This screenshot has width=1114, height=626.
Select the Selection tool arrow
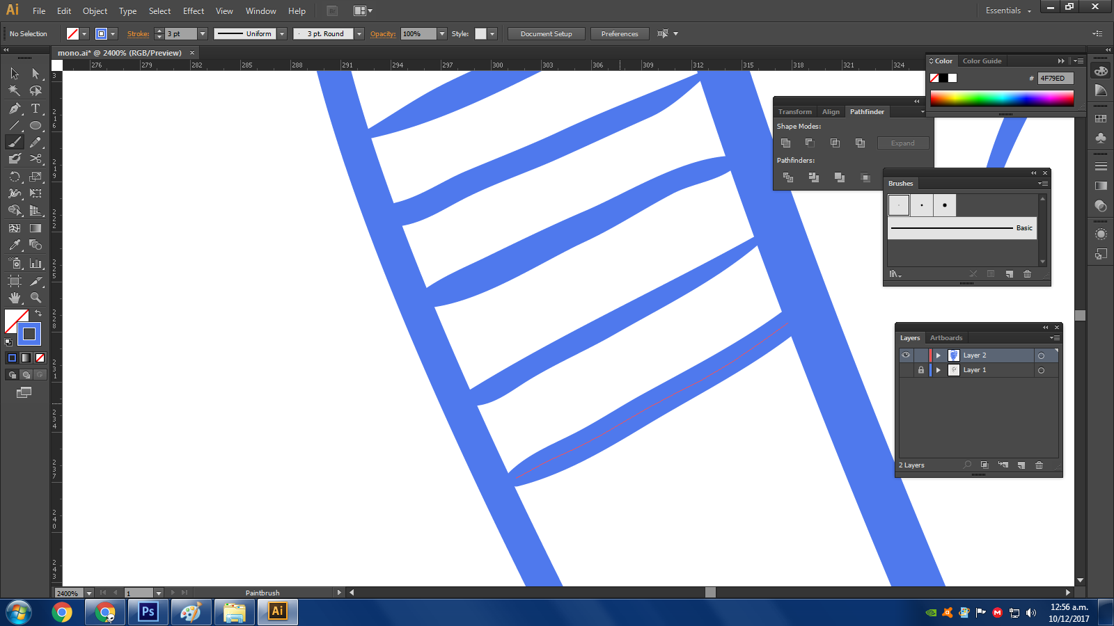[15, 74]
